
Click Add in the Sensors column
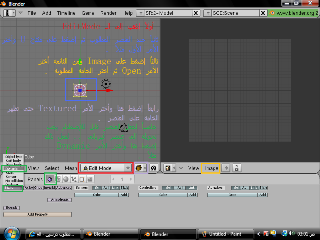coord(124,195)
